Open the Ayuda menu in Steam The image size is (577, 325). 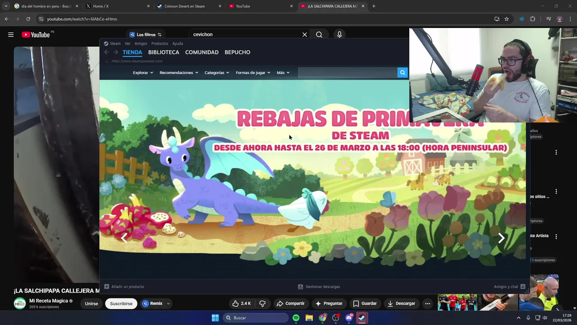tap(178, 44)
